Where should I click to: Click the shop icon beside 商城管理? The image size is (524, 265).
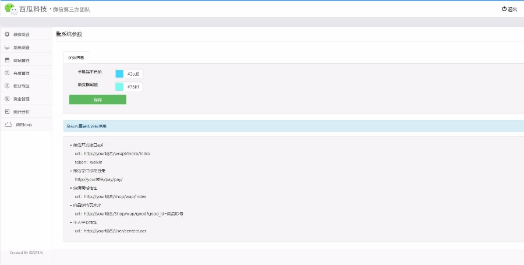click(7, 60)
